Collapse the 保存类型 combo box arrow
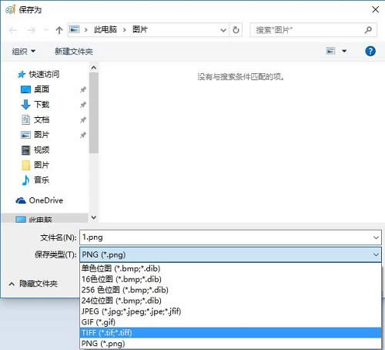 pos(376,254)
